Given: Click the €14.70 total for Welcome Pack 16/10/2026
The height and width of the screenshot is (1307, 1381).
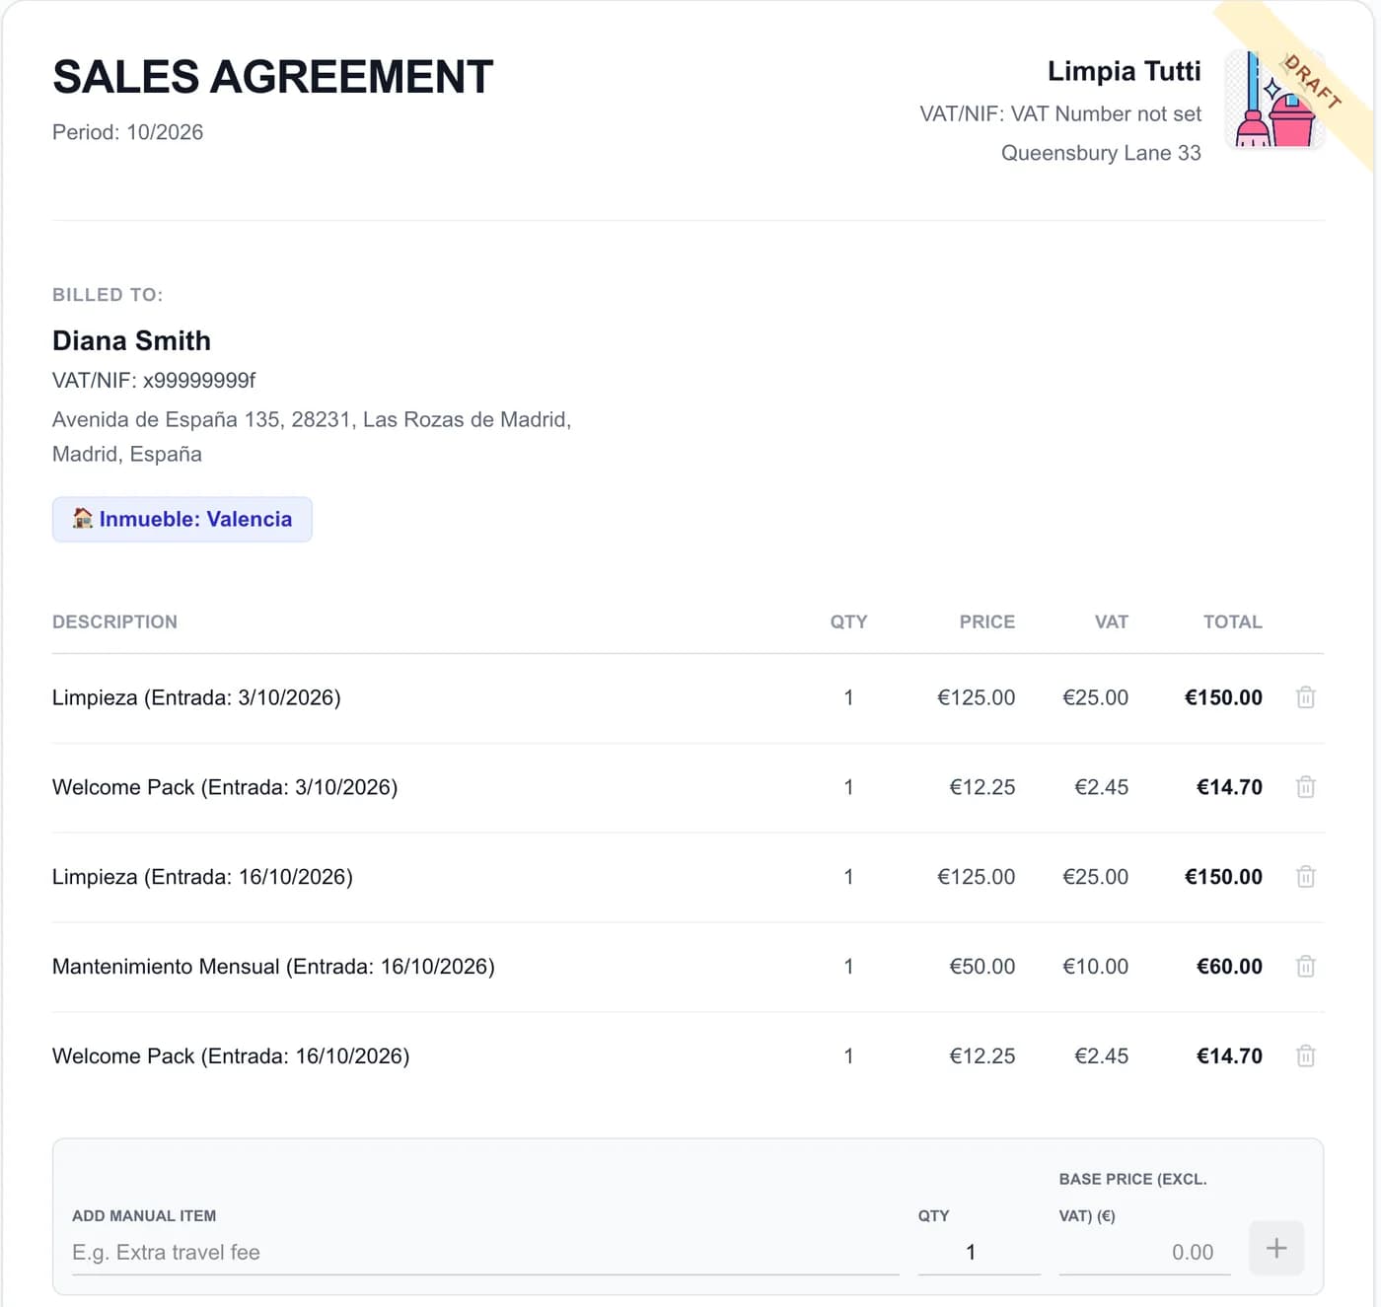Looking at the screenshot, I should (1229, 1056).
